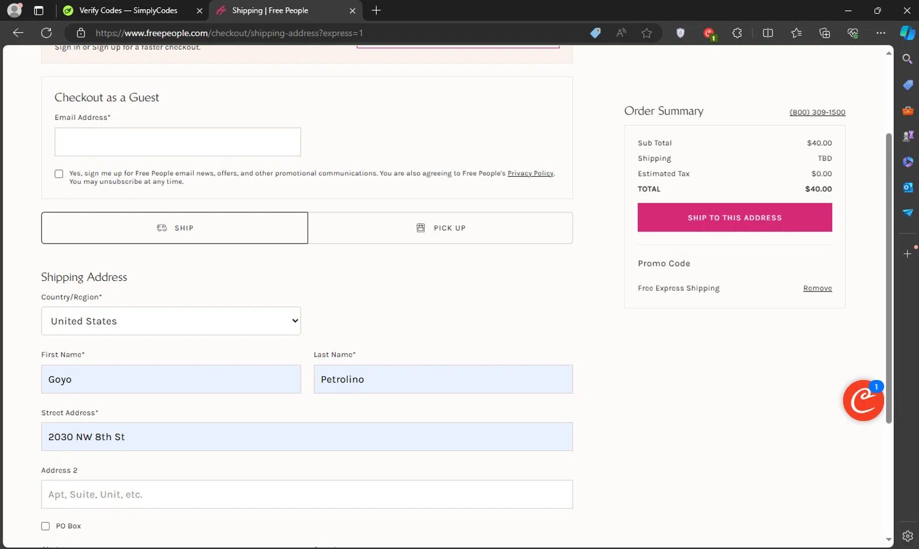The image size is (919, 549).
Task: Customize sidebar with plus icon
Action: pyautogui.click(x=908, y=253)
